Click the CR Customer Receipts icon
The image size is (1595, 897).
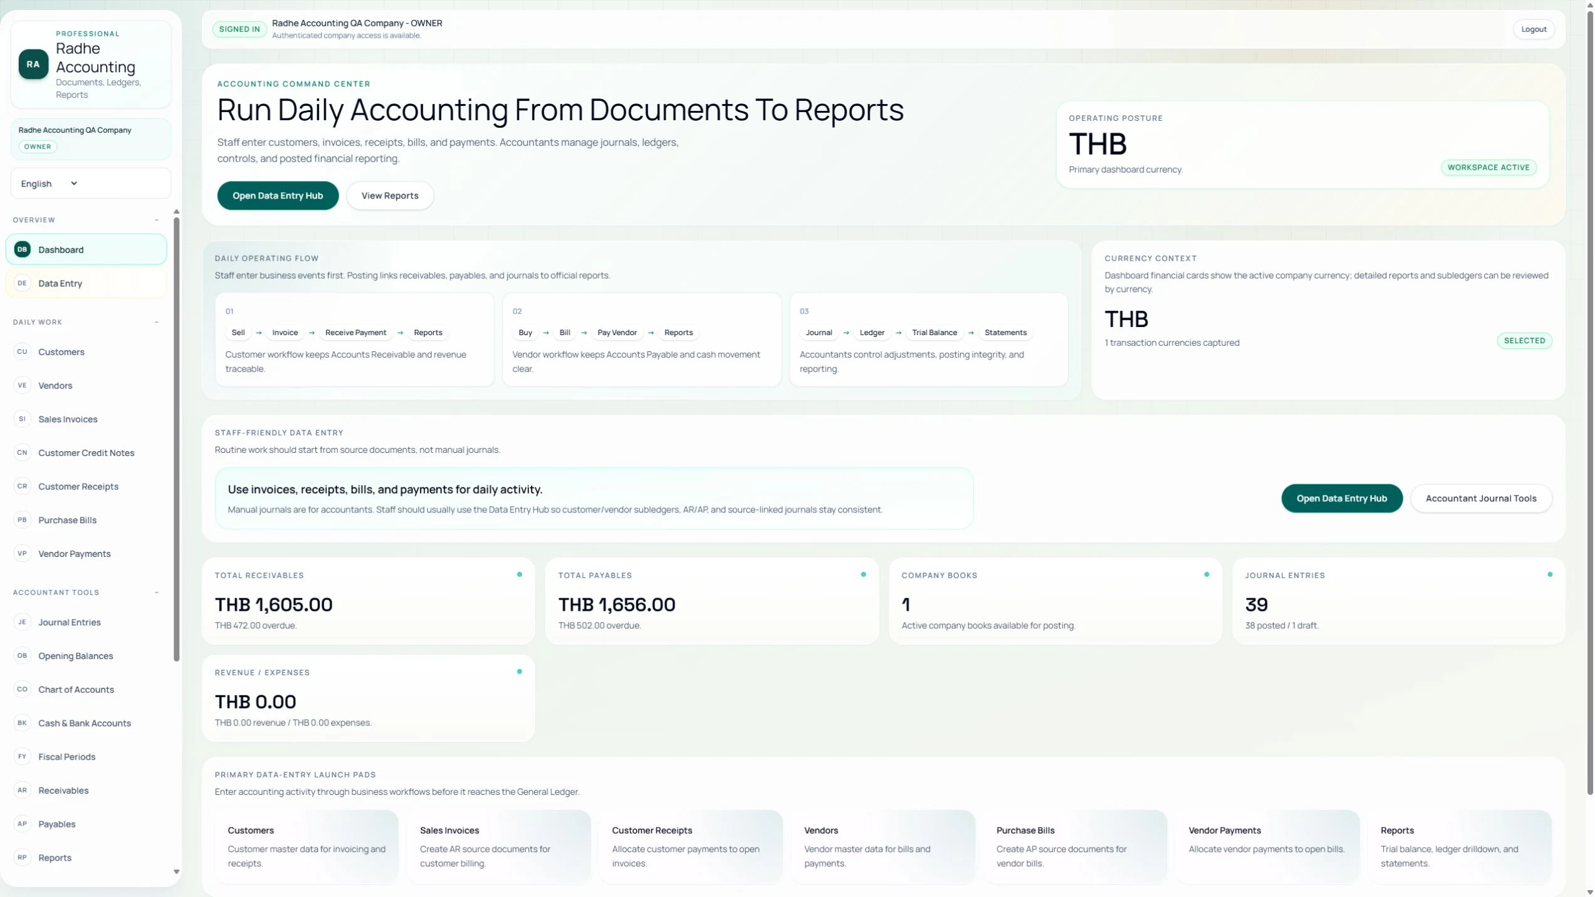coord(22,486)
